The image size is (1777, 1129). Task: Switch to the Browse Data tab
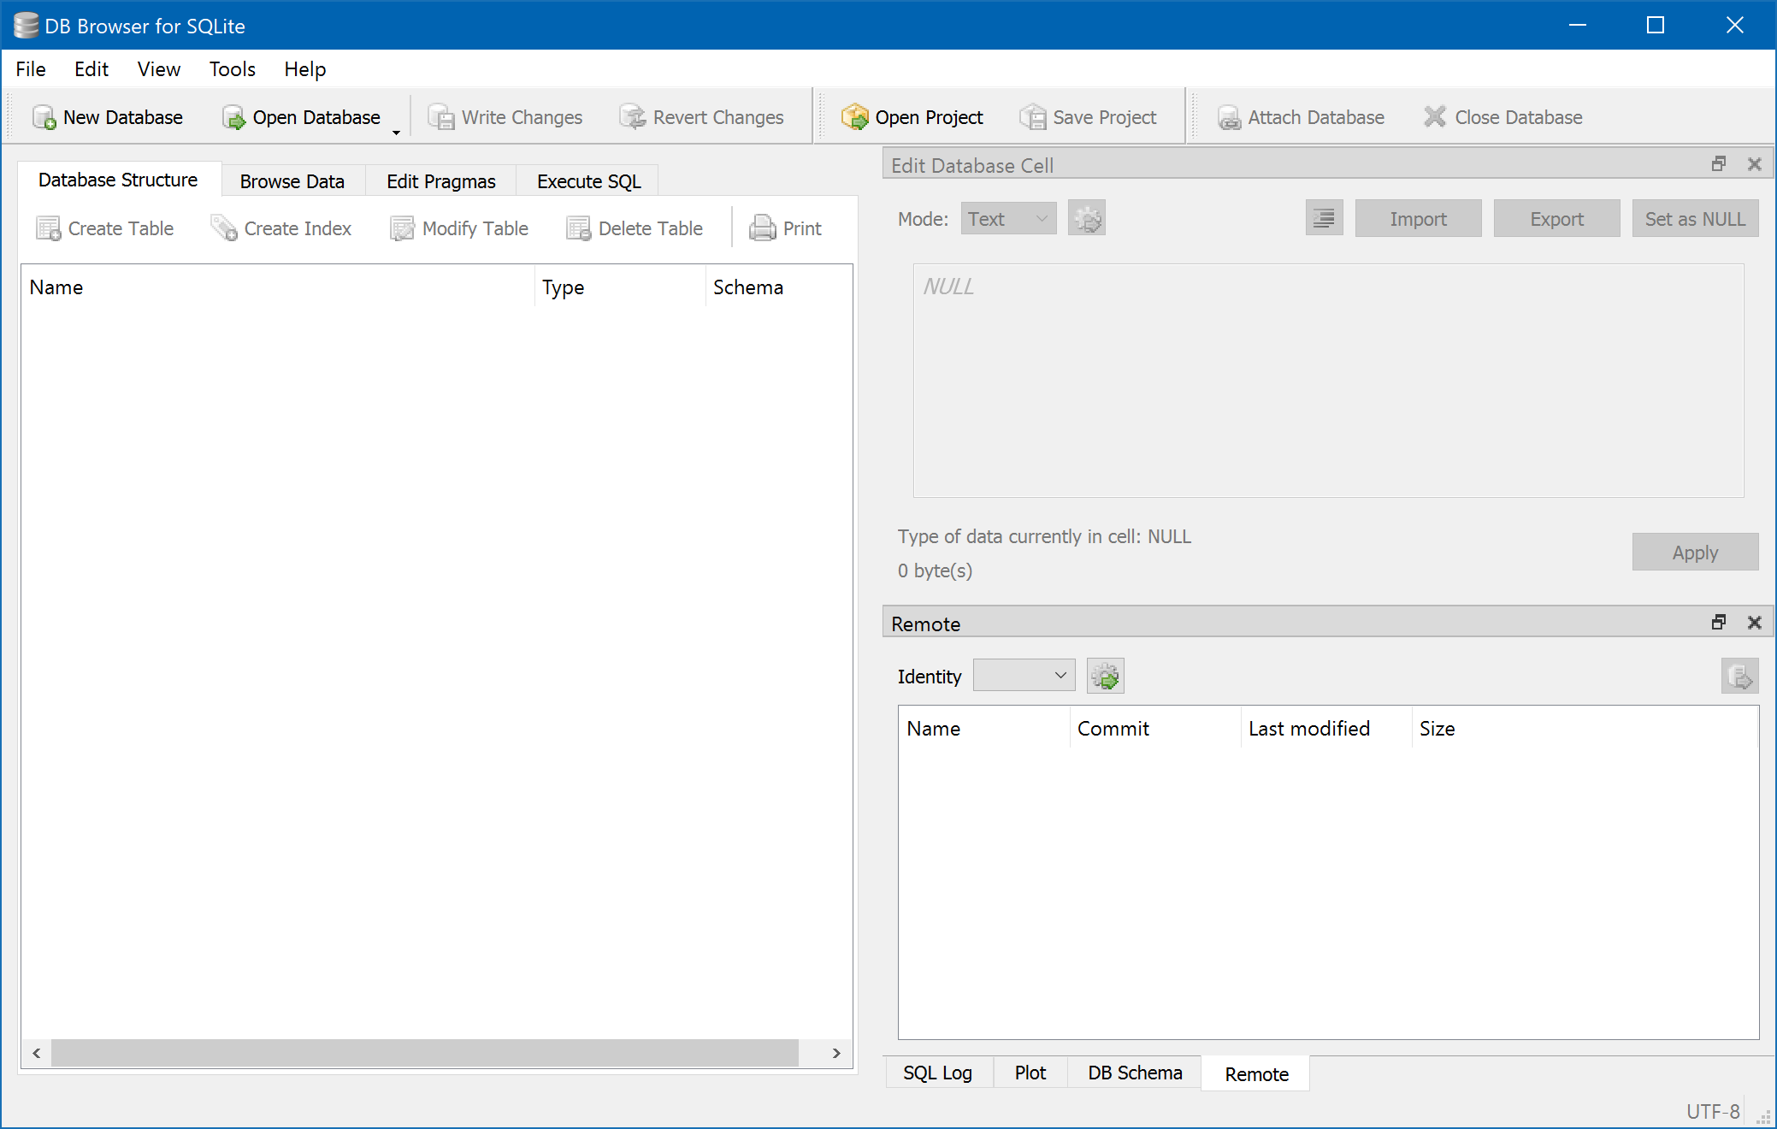pyautogui.click(x=292, y=180)
